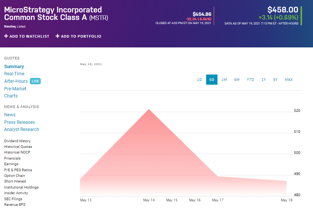Open the Option Chain page

point(15,176)
